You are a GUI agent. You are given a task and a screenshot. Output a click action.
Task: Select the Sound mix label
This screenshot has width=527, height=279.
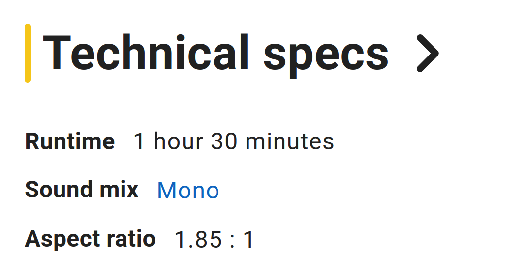[82, 190]
